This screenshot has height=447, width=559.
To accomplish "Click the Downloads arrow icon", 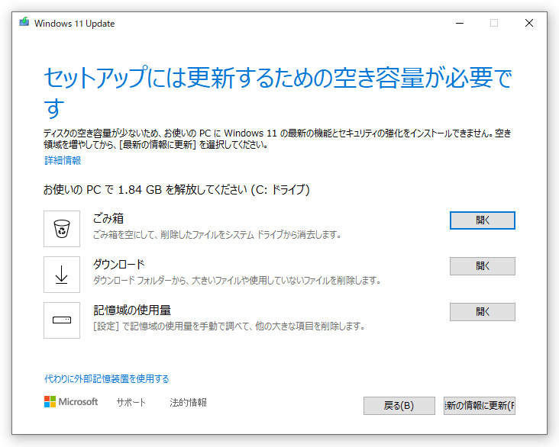I will (x=62, y=275).
